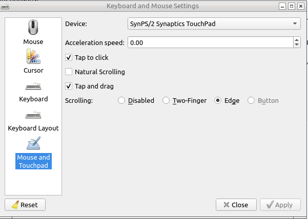Open Keyboard Layout icon section
The width and height of the screenshot is (308, 219).
click(x=33, y=115)
